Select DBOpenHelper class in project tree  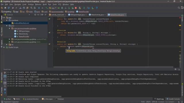(x=24, y=31)
